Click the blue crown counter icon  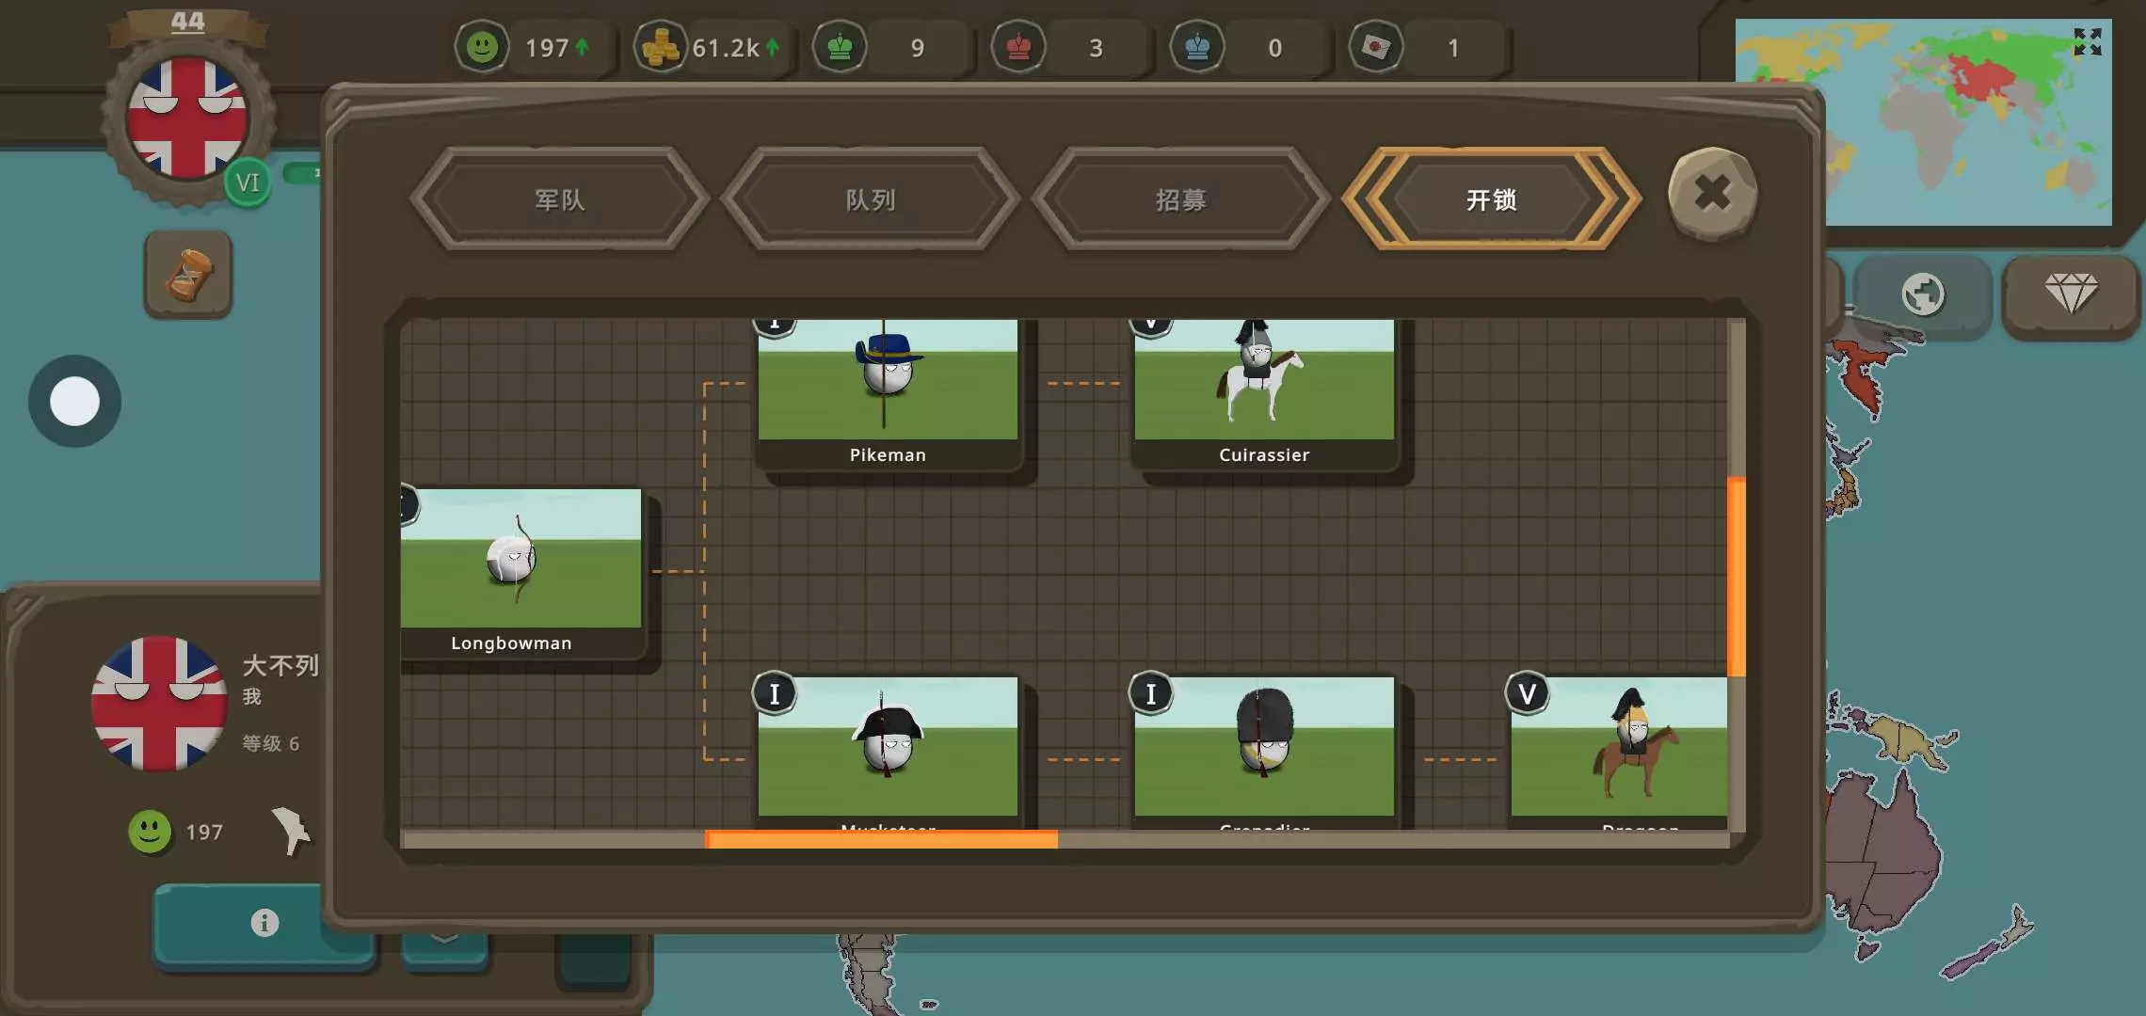pos(1197,47)
